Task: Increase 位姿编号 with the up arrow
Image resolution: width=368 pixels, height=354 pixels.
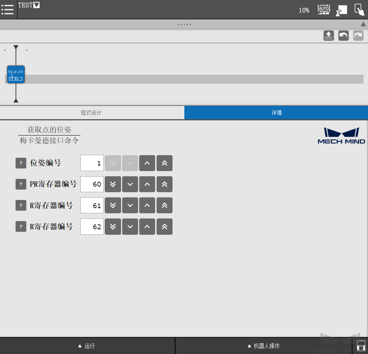Action: (147, 163)
